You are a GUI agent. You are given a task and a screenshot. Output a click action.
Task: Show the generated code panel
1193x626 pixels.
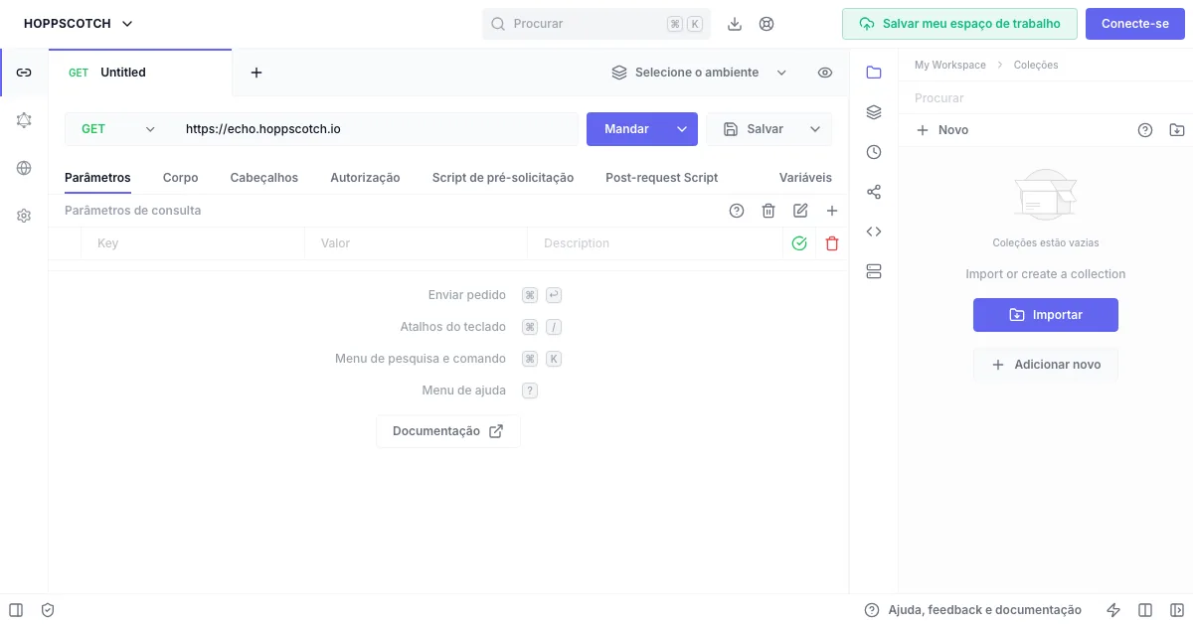coord(874,232)
